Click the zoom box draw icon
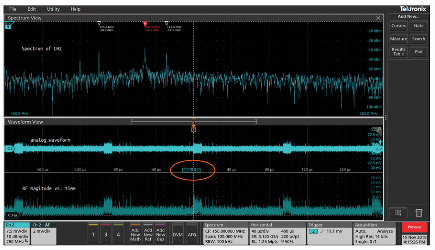 tap(398, 213)
